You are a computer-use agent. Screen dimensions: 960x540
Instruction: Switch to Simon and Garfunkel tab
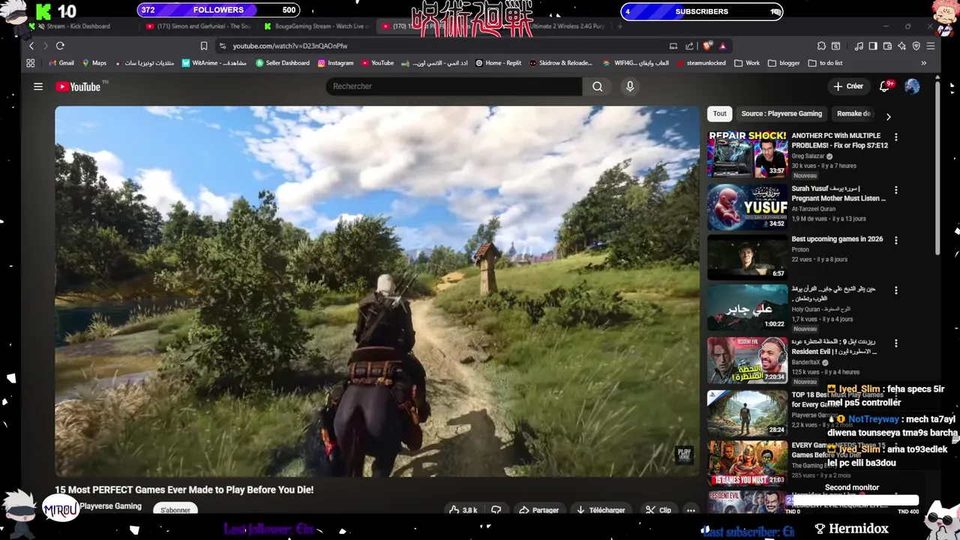[199, 26]
